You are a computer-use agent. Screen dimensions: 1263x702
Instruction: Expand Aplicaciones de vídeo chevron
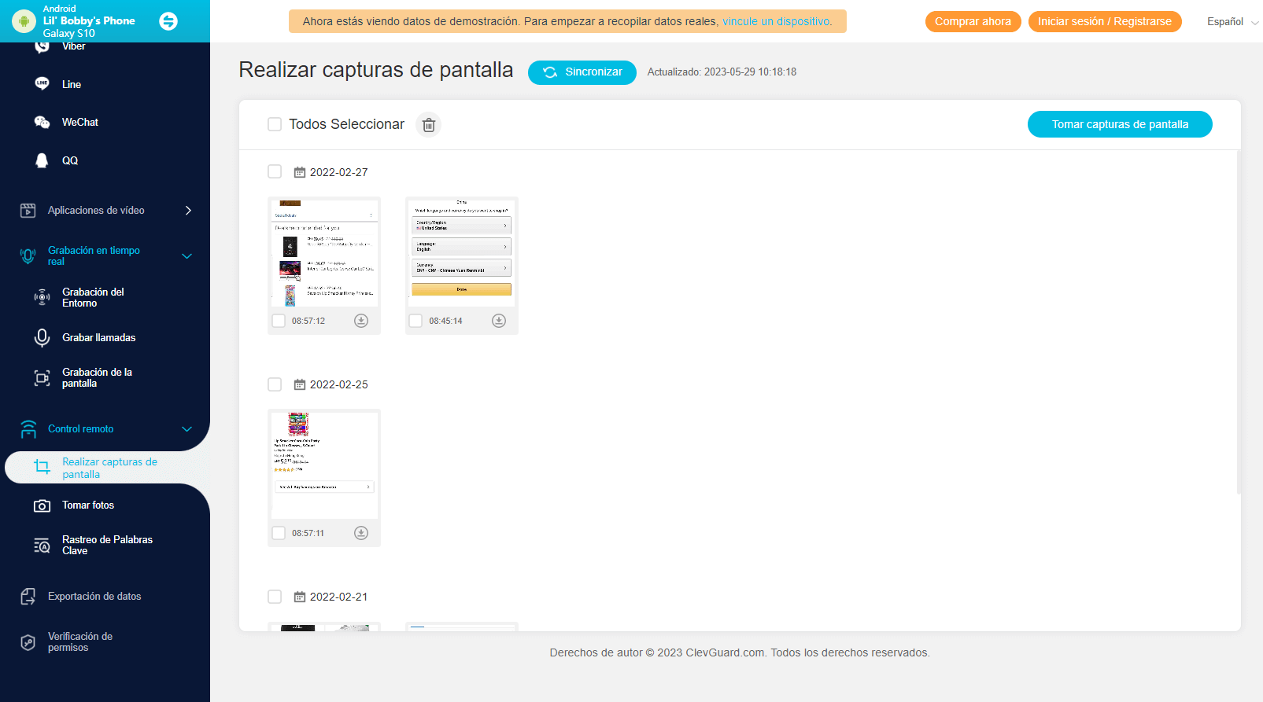[188, 210]
